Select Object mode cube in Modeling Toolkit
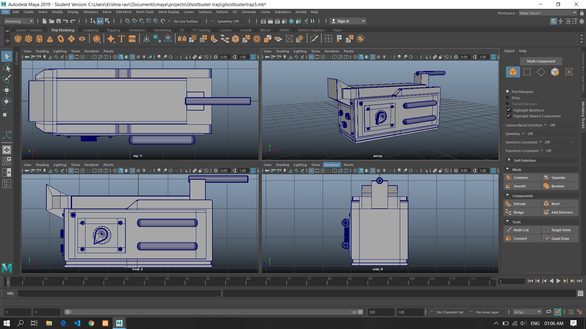 [513, 72]
